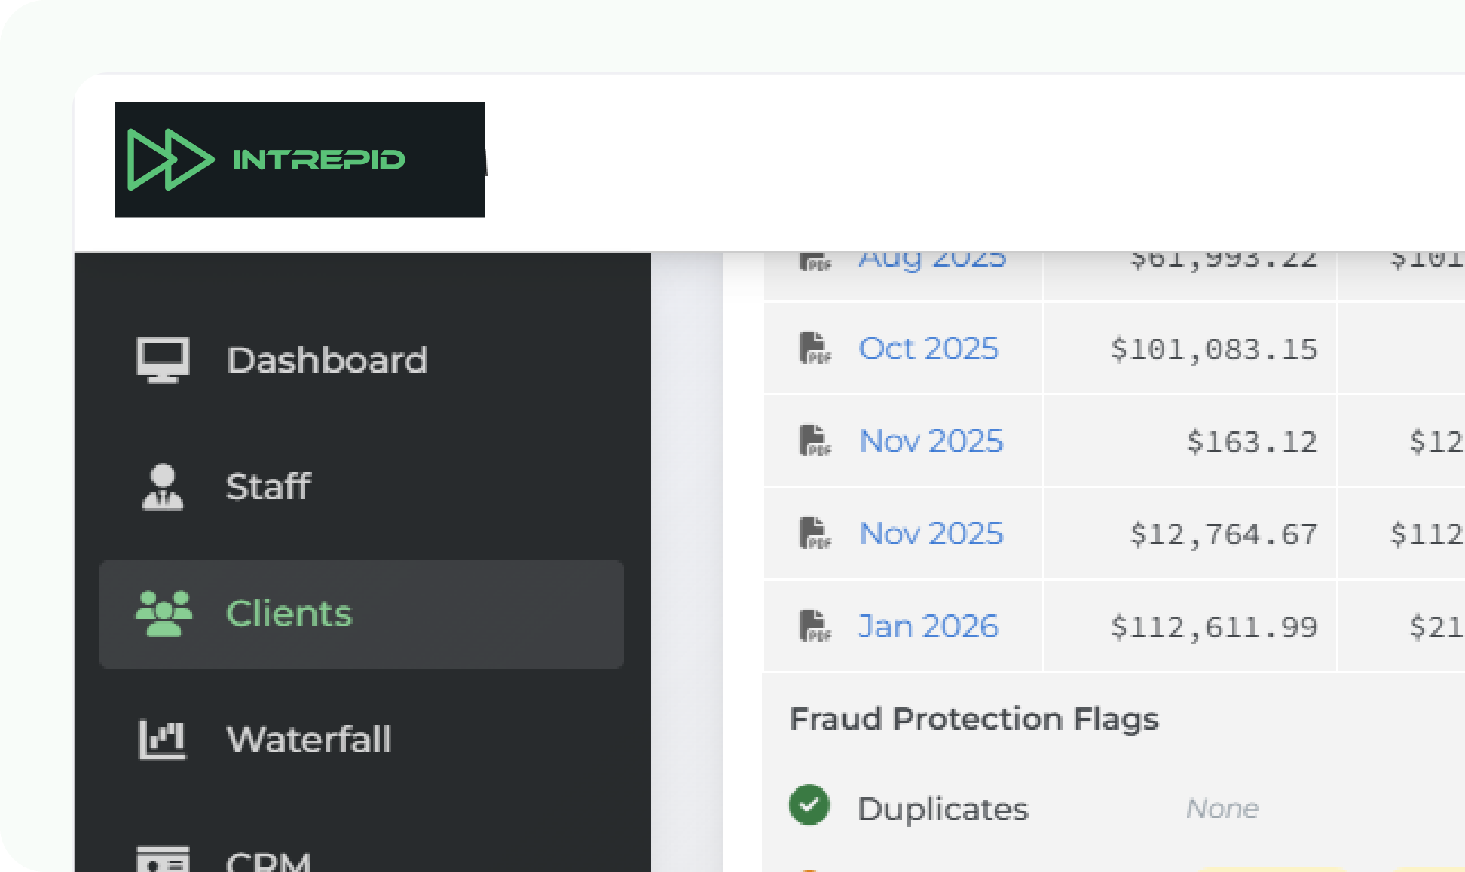Viewport: 1465px width, 872px height.
Task: Select Clients in the navigation menu
Action: [x=289, y=613]
